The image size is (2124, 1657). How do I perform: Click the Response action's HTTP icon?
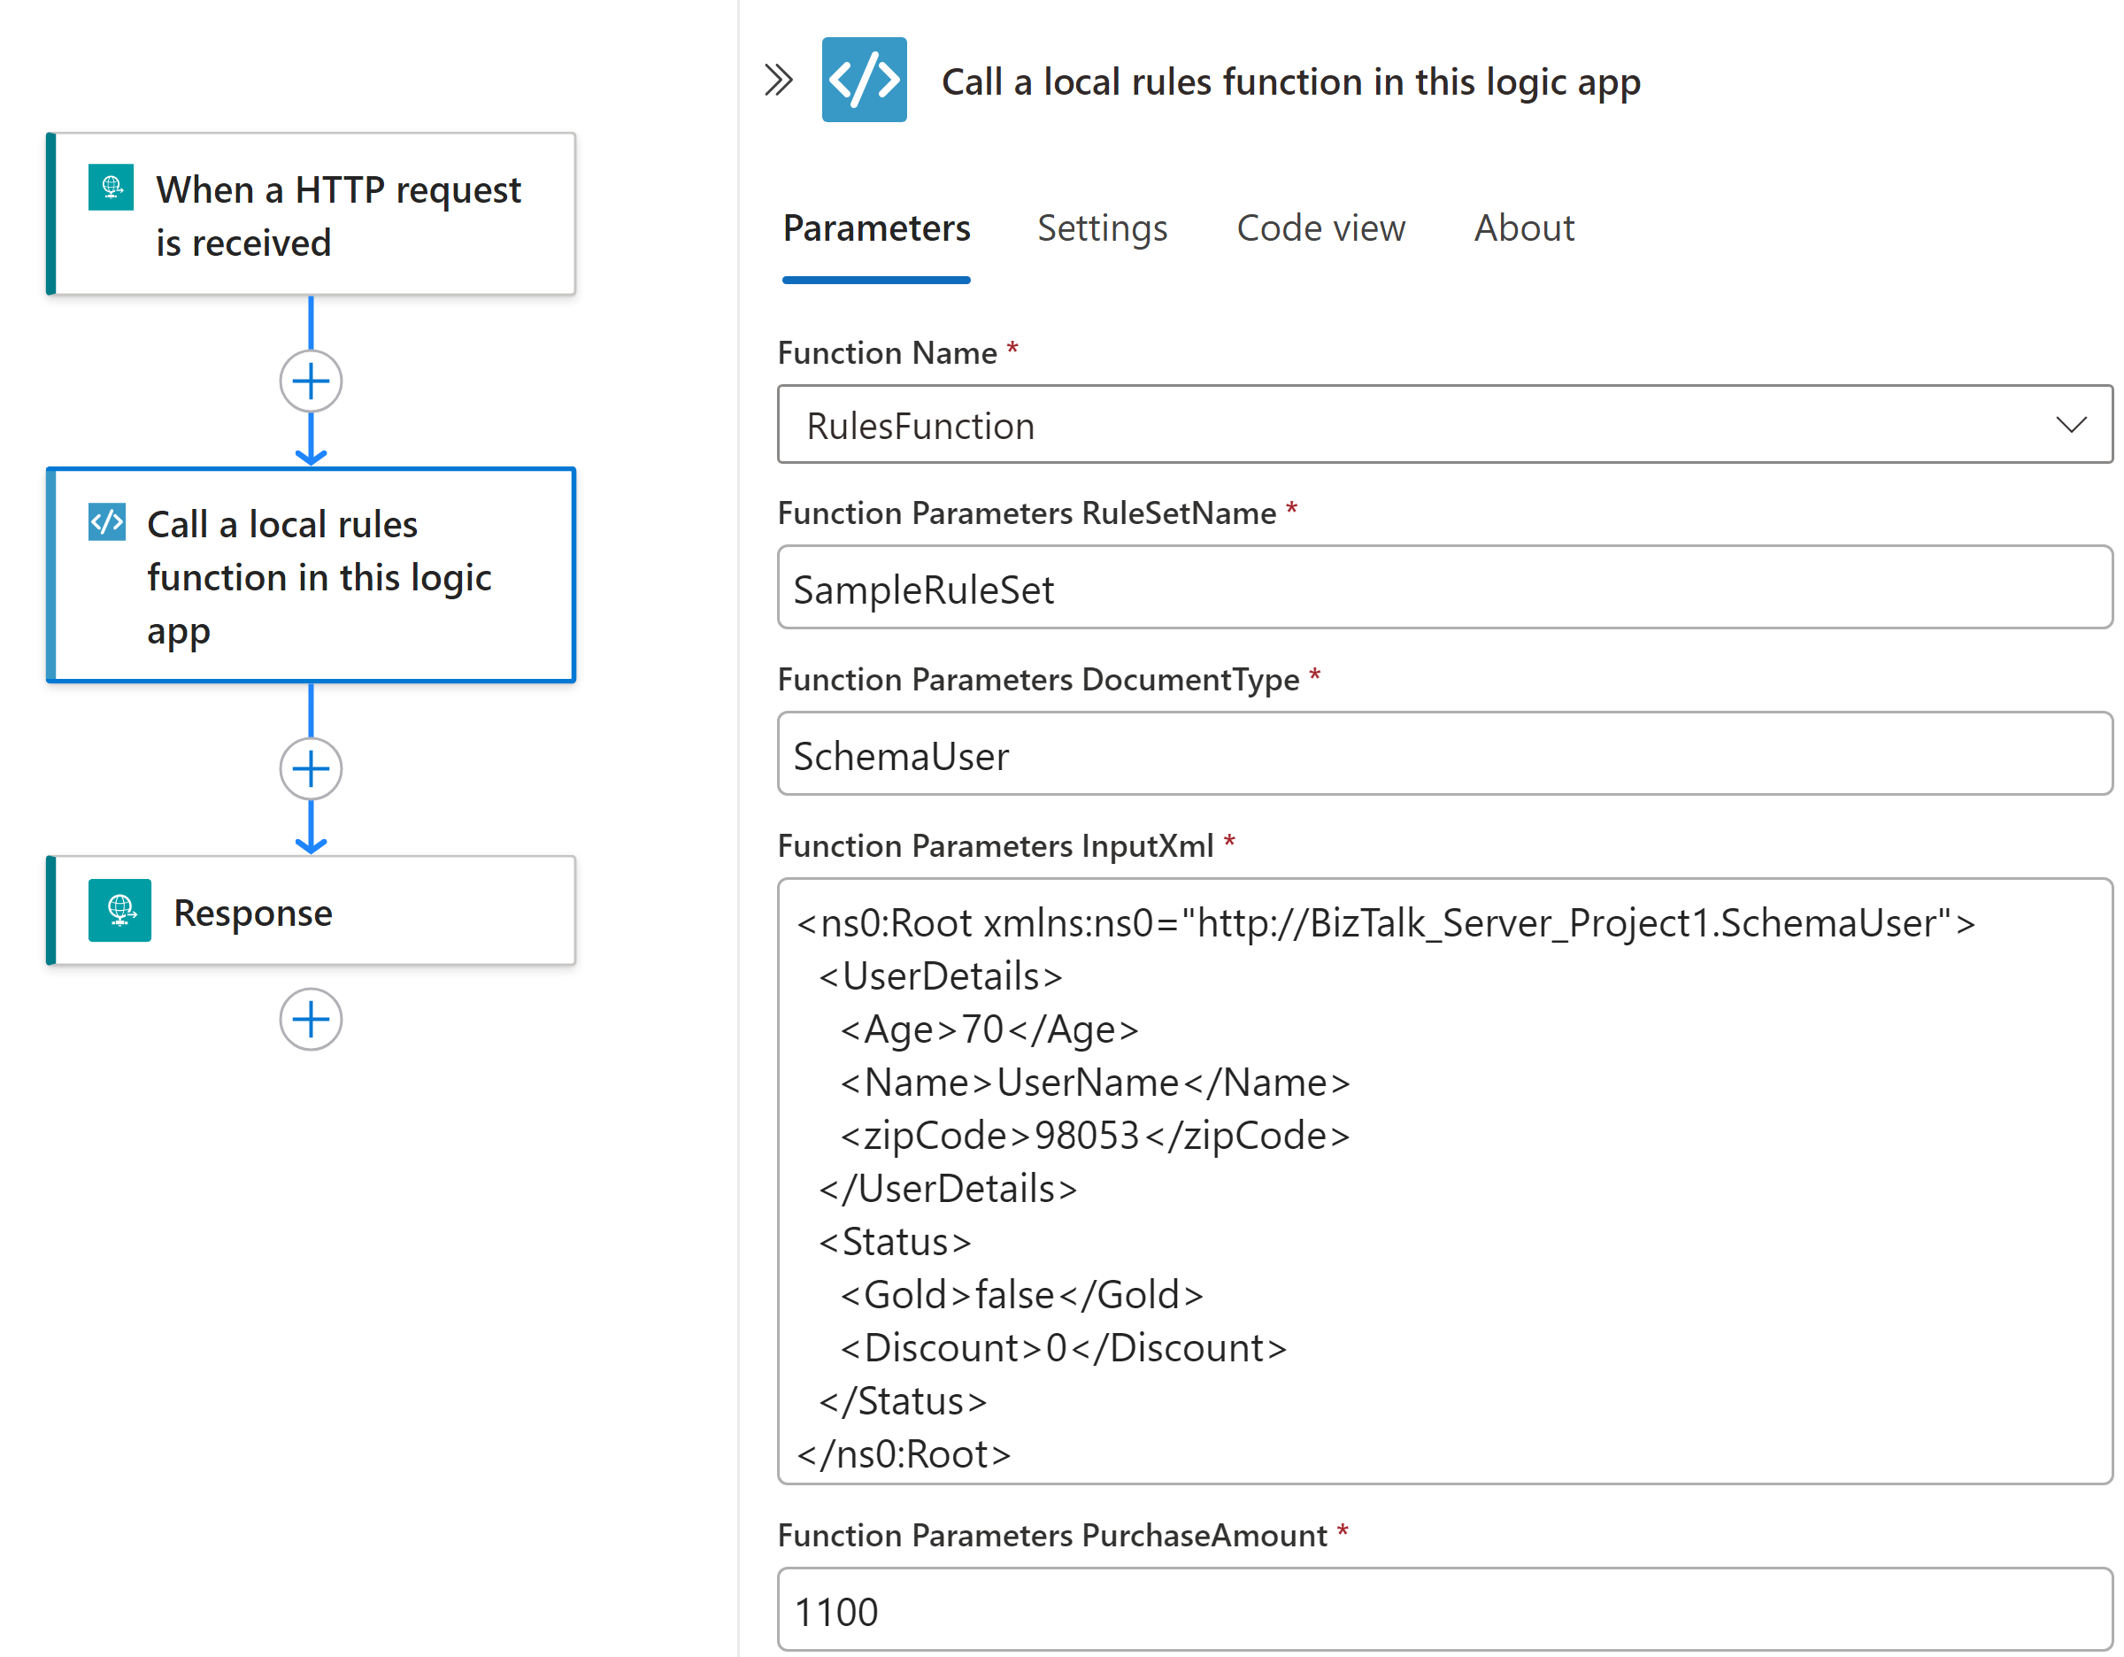point(119,911)
